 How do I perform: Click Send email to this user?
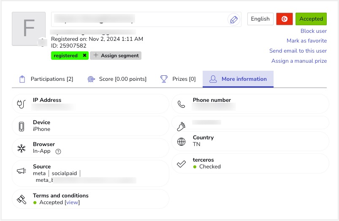[298, 51]
